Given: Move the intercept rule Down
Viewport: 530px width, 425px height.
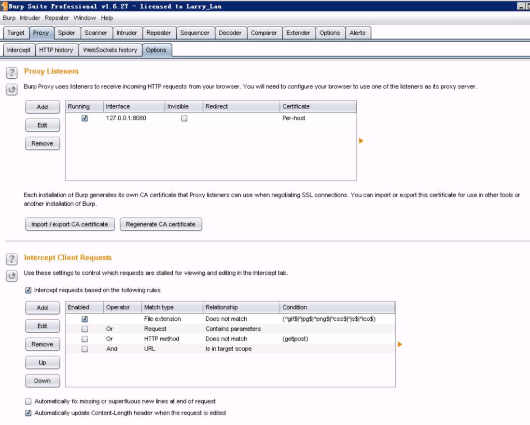Looking at the screenshot, I should pyautogui.click(x=42, y=381).
